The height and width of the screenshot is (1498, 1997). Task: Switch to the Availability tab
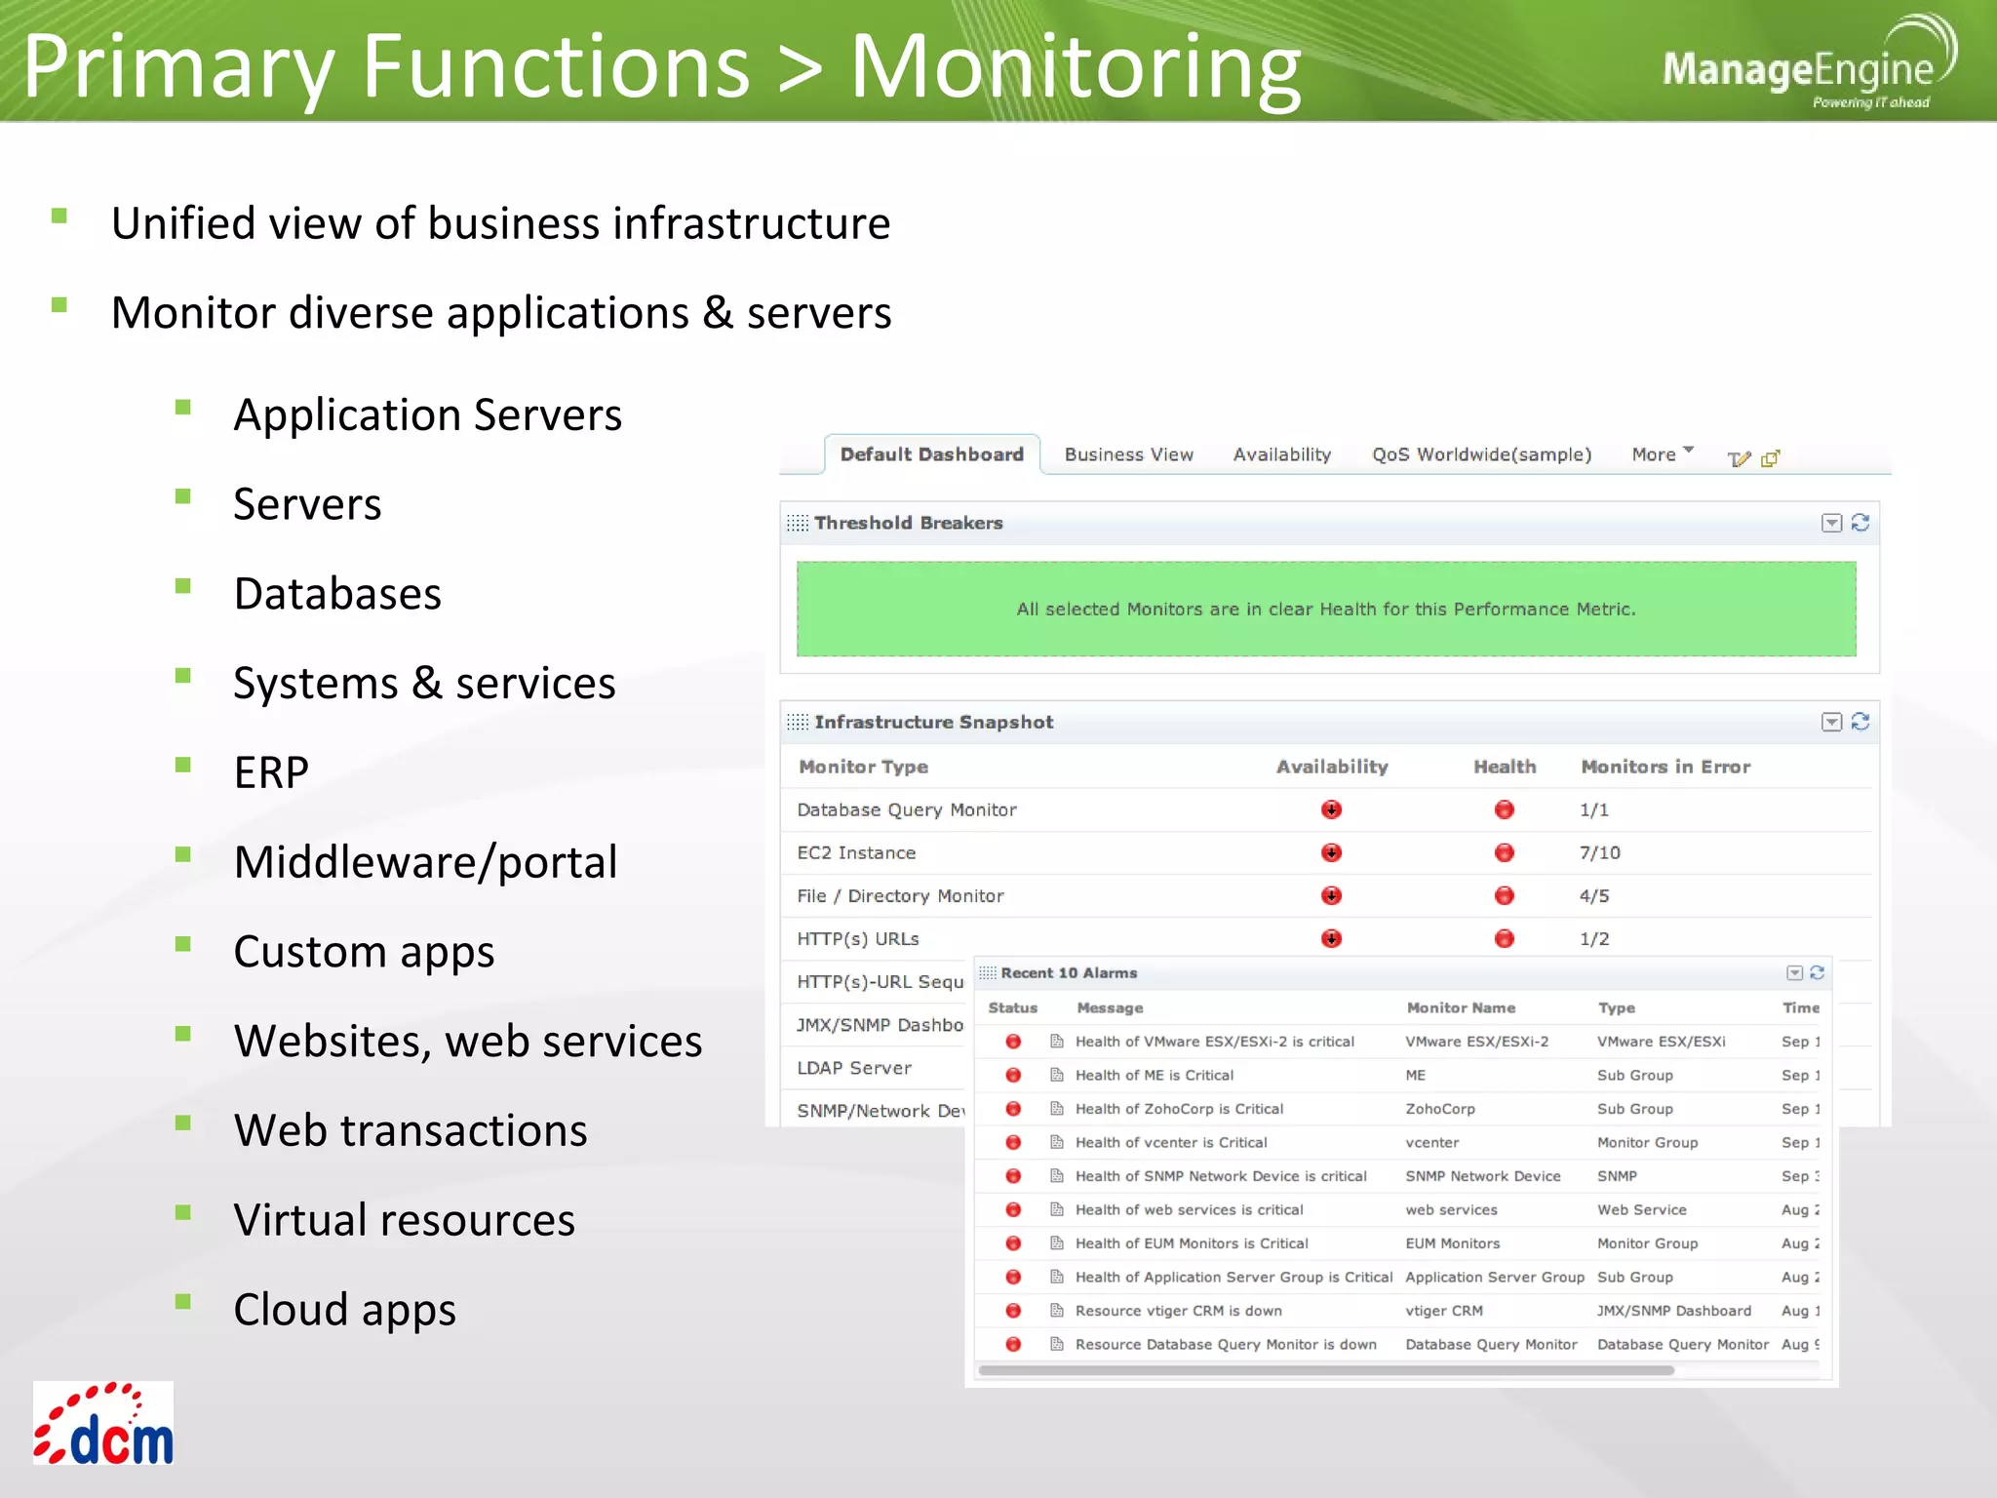coord(1281,454)
